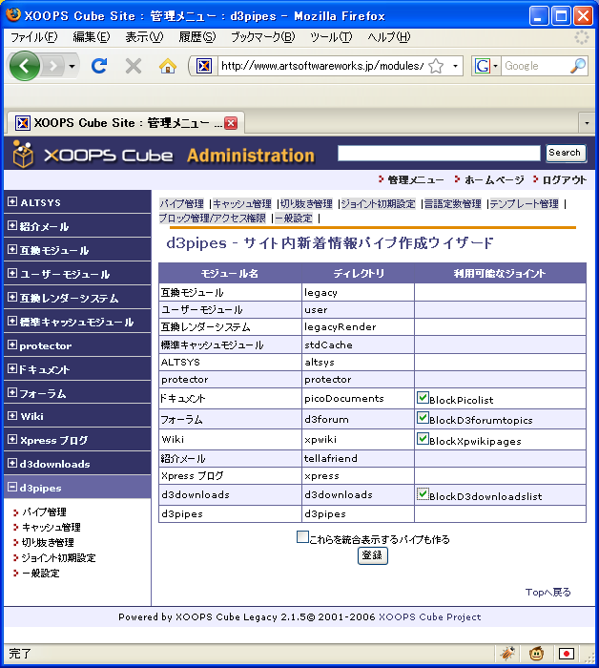Click the stop loading X icon
The image size is (599, 668).
click(134, 66)
